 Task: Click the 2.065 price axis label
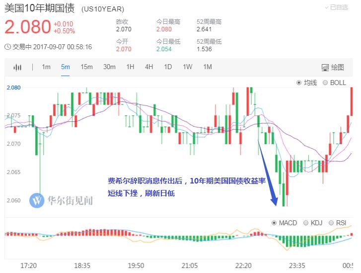13,172
